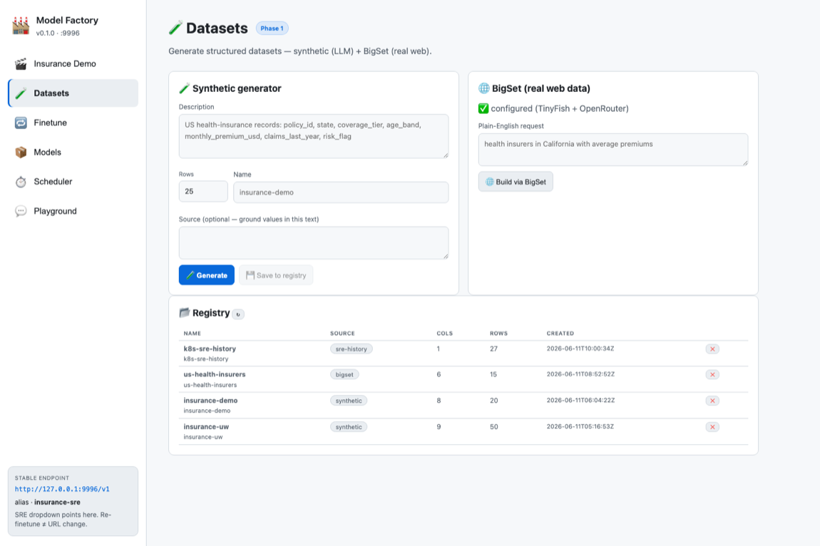Click the Phase 1 badge
The height and width of the screenshot is (546, 820).
pyautogui.click(x=272, y=29)
